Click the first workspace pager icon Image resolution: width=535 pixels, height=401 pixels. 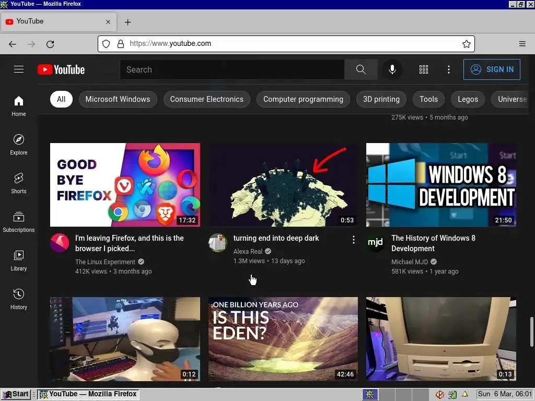(370, 395)
